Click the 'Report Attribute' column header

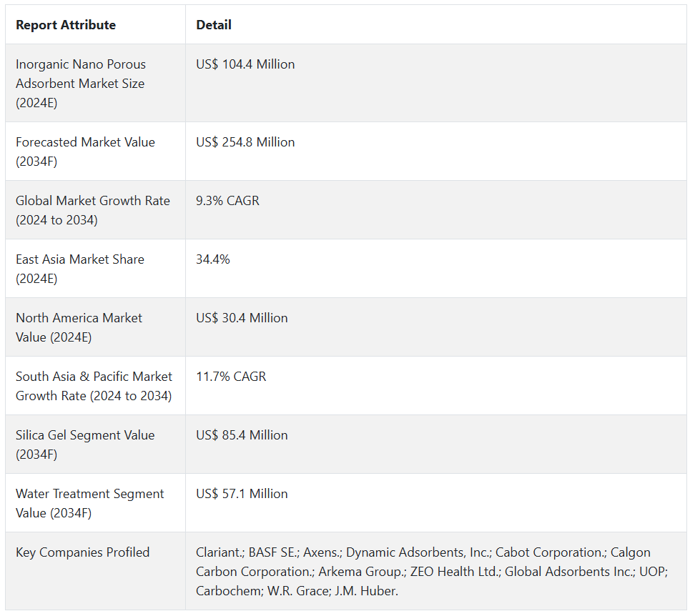click(66, 25)
